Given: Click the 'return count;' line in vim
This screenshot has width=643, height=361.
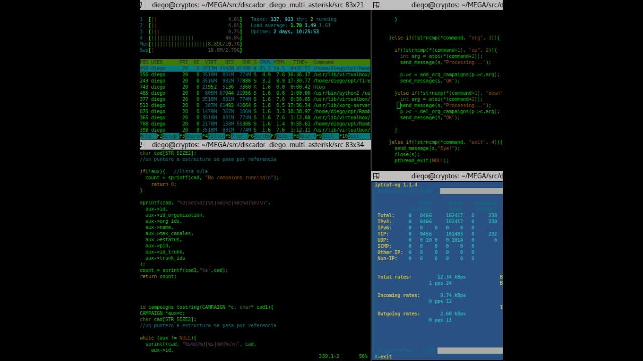Looking at the screenshot, I should pyautogui.click(x=158, y=276).
